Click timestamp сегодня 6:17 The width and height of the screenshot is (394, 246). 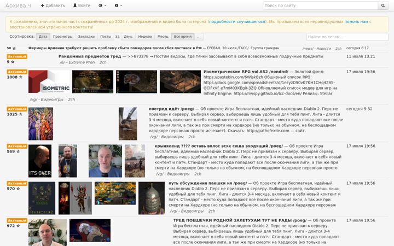[357, 48]
